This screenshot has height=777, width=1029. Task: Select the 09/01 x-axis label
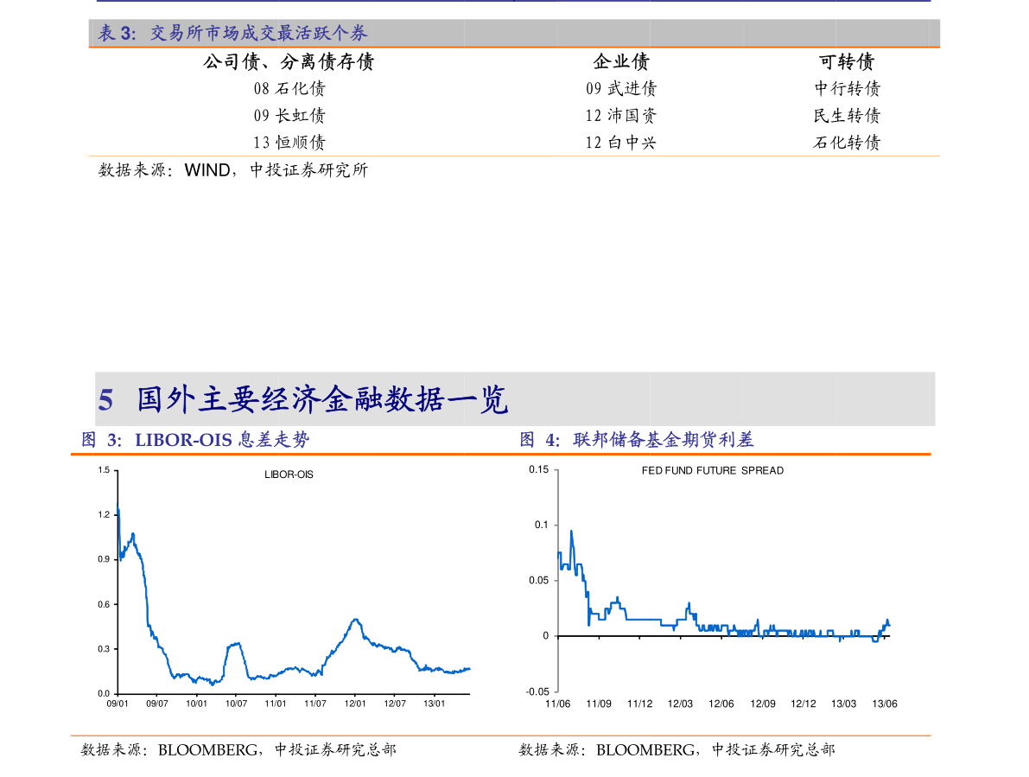[116, 704]
